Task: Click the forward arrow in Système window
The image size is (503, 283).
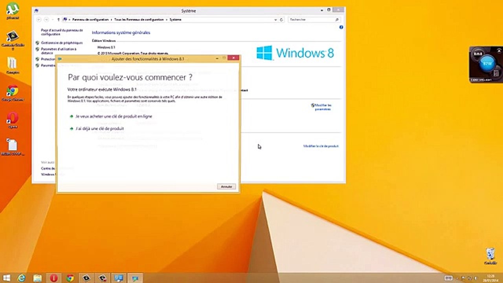Action: tap(46, 19)
